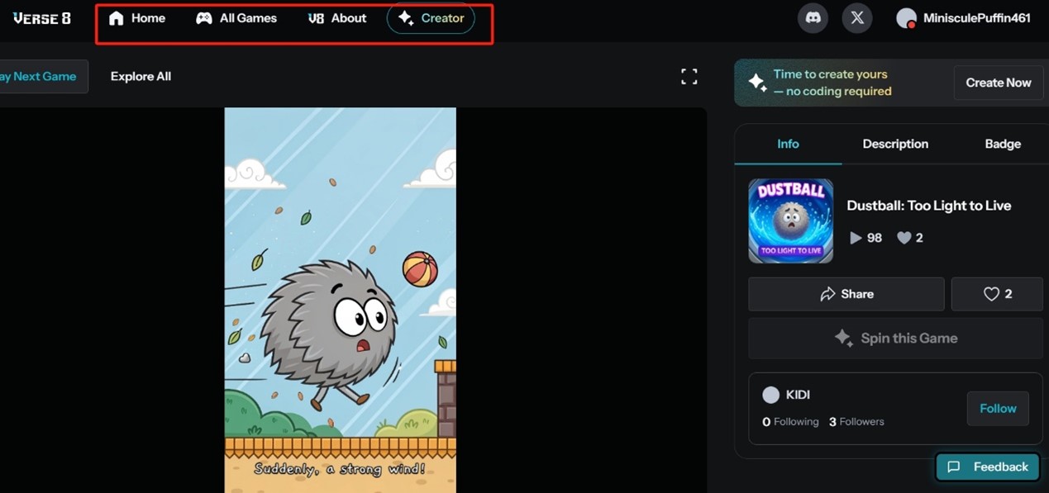Open the Home nav item
This screenshot has width=1049, height=493.
coord(137,18)
